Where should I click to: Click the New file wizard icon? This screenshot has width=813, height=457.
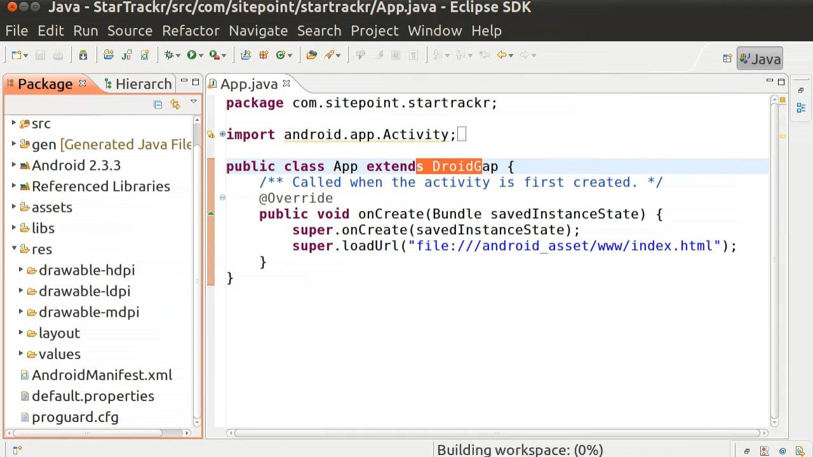click(x=16, y=55)
